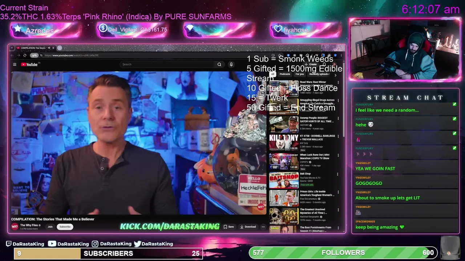Viewport: 465px width, 261px height.
Task: Open Prison Girls documentary video title
Action: 317,193
